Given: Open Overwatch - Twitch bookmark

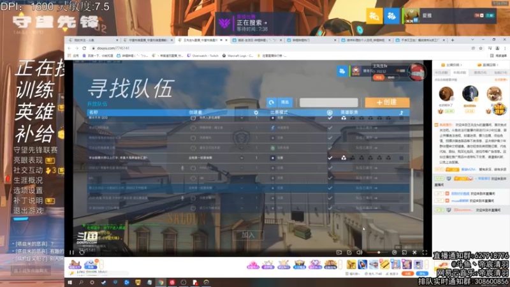Looking at the screenshot, I should pyautogui.click(x=203, y=55).
